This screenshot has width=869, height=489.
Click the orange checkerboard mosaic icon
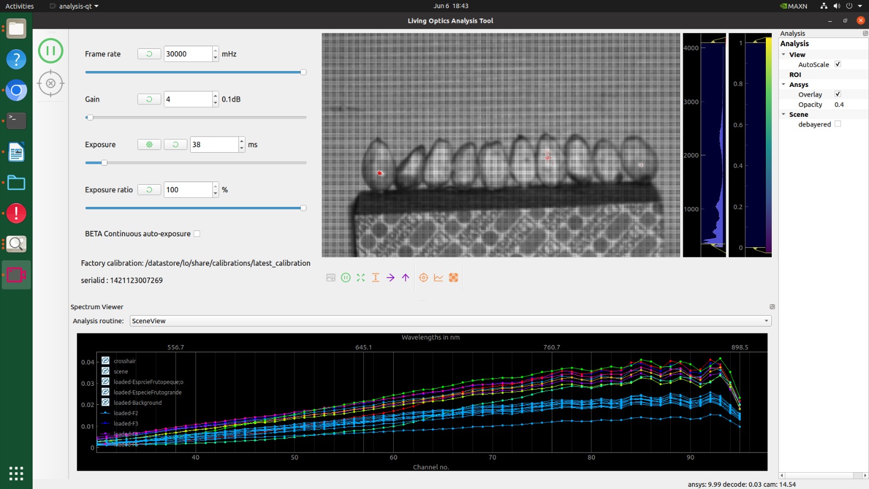click(x=454, y=278)
